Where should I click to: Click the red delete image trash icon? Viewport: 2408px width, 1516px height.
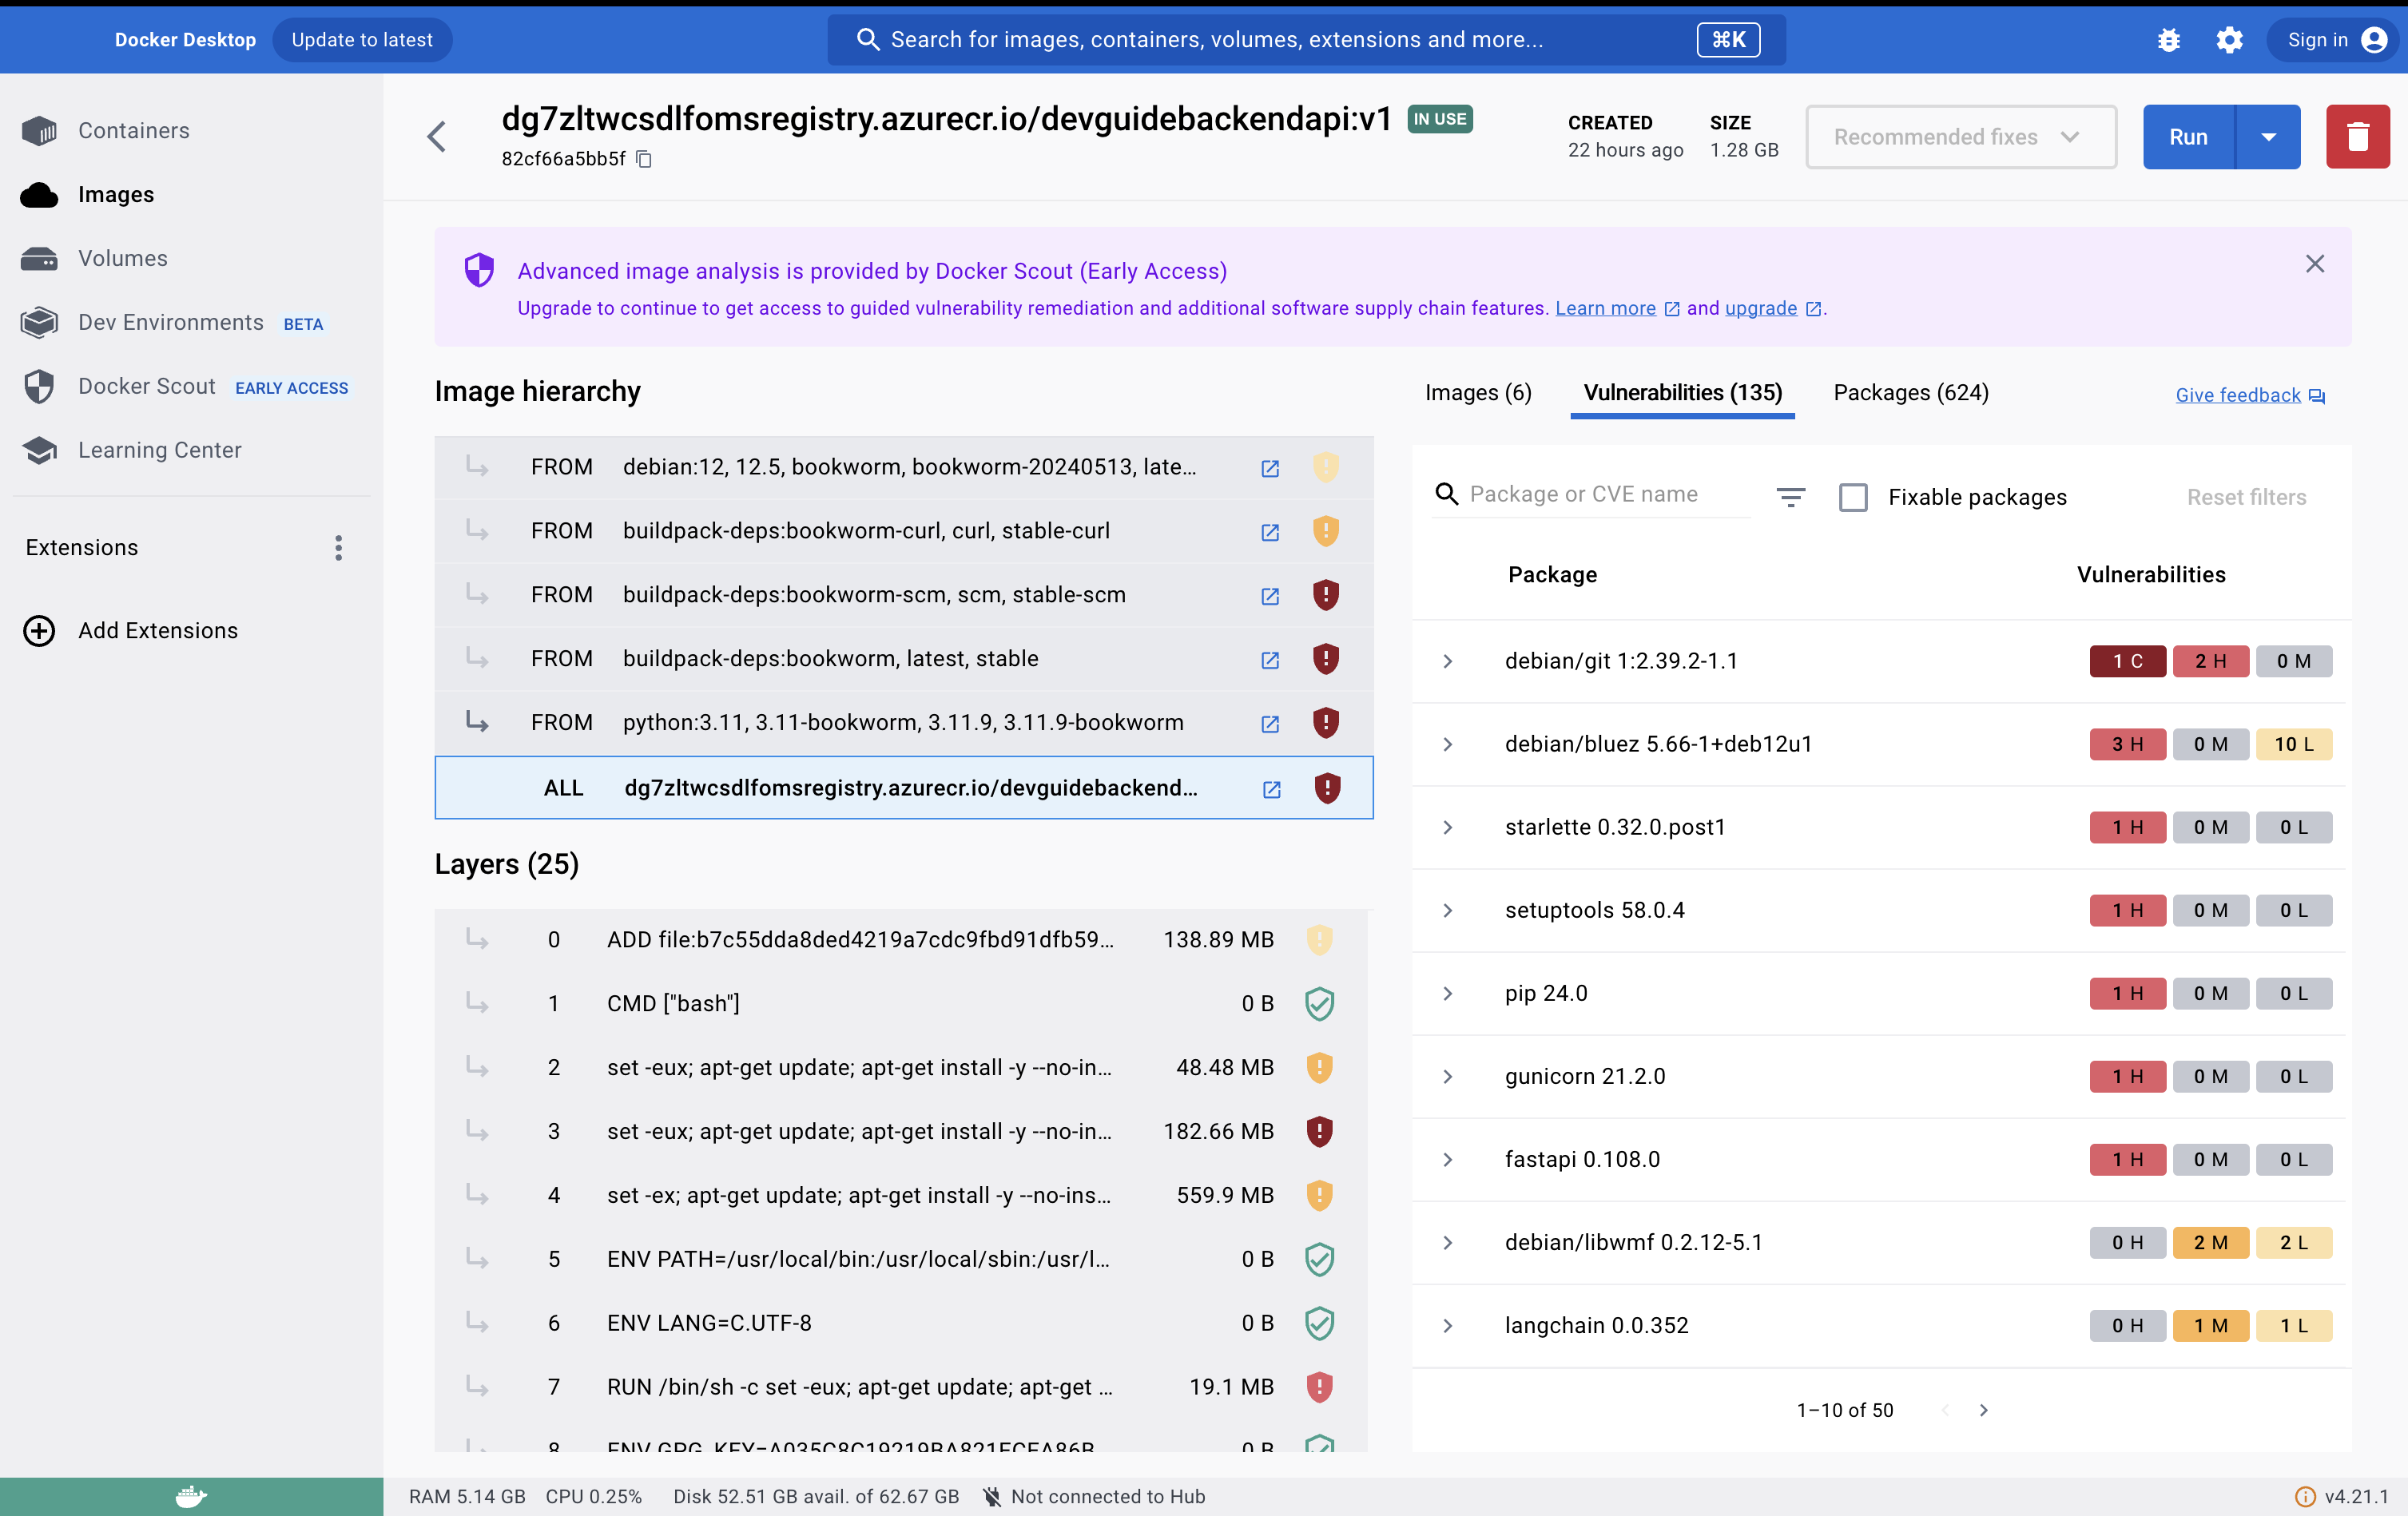2357,137
